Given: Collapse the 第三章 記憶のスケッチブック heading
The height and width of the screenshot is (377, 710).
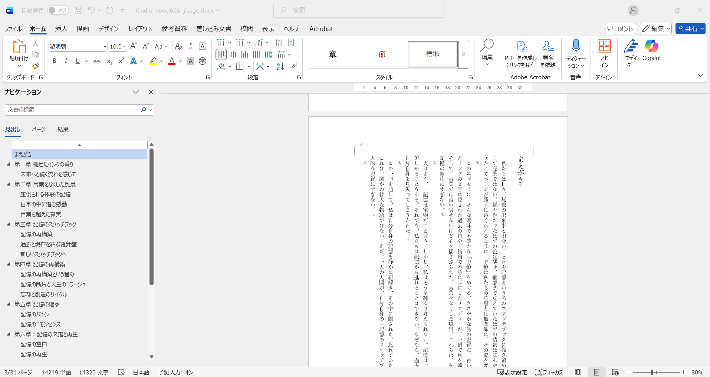Looking at the screenshot, I should coord(9,224).
